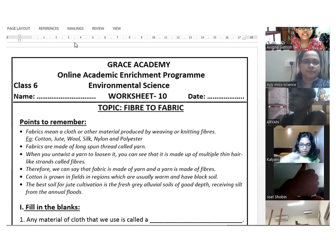Image resolution: width=336 pixels, height=252 pixels.
Task: Click the blank line in question 1
Action: [196, 220]
